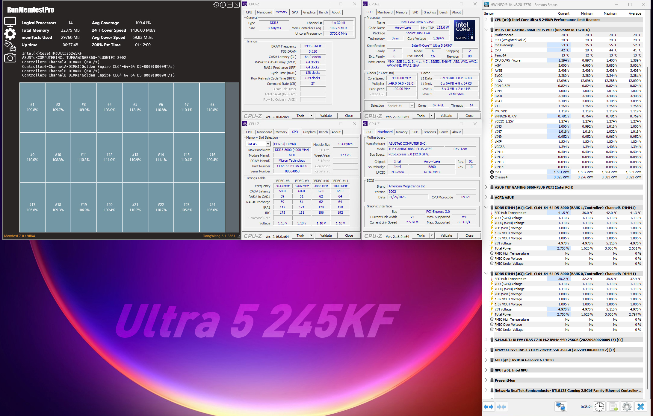Expand the S.M.A.R.T. KLEVV CRAS C710 group
653x416 pixels.
tap(486, 340)
